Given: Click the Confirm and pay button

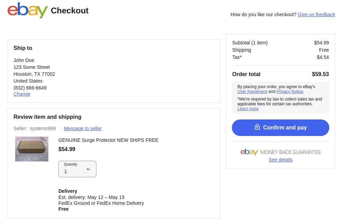Looking at the screenshot, I should (x=280, y=128).
